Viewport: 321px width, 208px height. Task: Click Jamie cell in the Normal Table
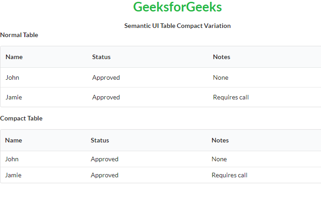pyautogui.click(x=14, y=97)
